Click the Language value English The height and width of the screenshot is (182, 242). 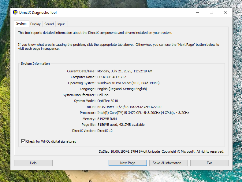122,89
